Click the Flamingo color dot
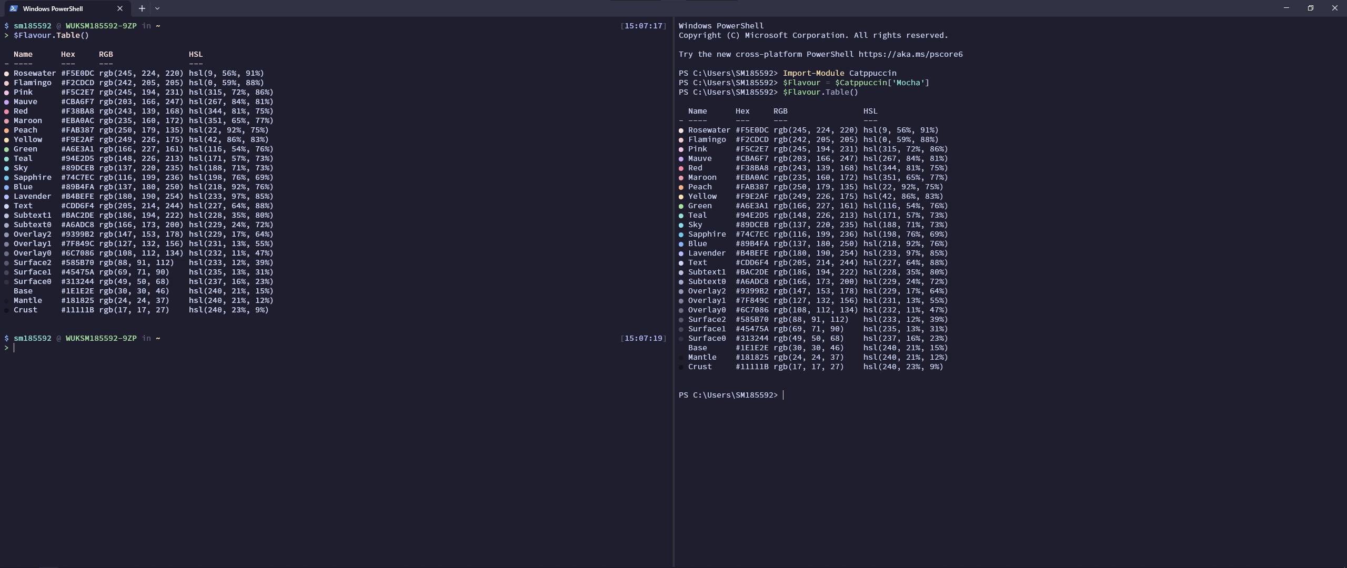This screenshot has height=568, width=1347. coord(6,83)
